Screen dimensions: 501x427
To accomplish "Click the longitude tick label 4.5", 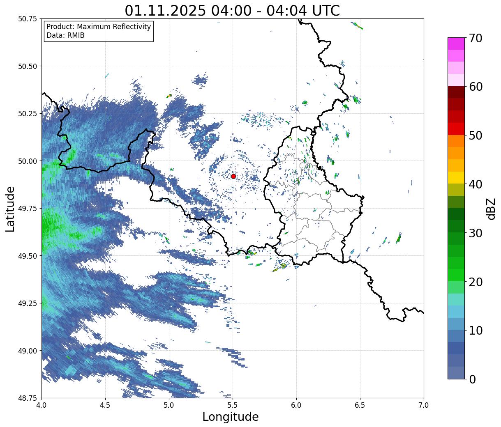I will [105, 405].
